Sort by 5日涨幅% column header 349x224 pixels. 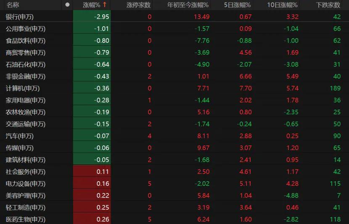tap(237, 5)
